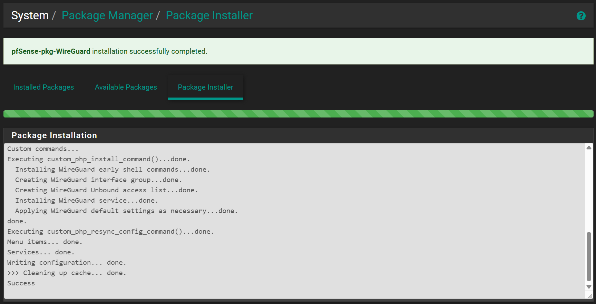Click the Custom commands log line

[x=43, y=149]
